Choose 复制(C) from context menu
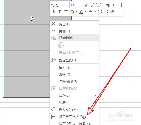This screenshot has width=141, height=125. pyautogui.click(x=74, y=31)
